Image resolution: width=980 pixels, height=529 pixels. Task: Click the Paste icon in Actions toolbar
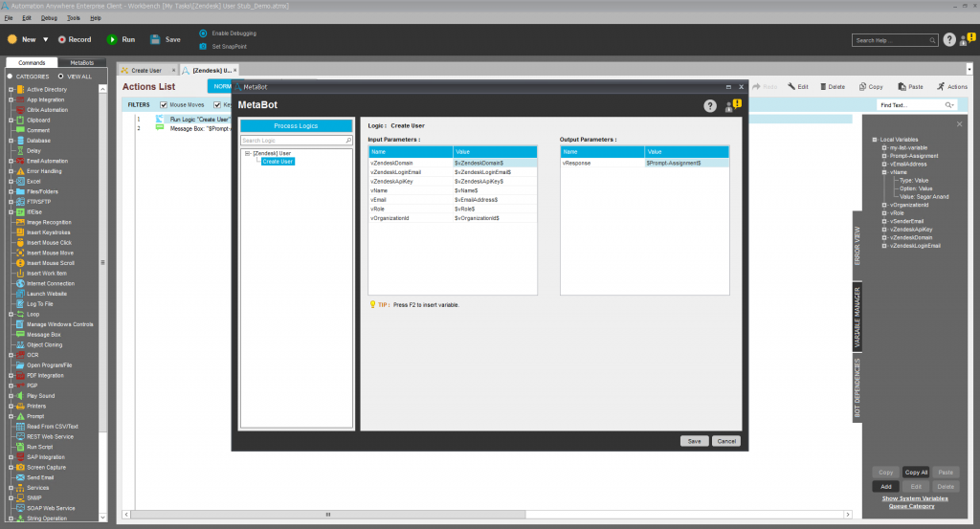tap(902, 87)
